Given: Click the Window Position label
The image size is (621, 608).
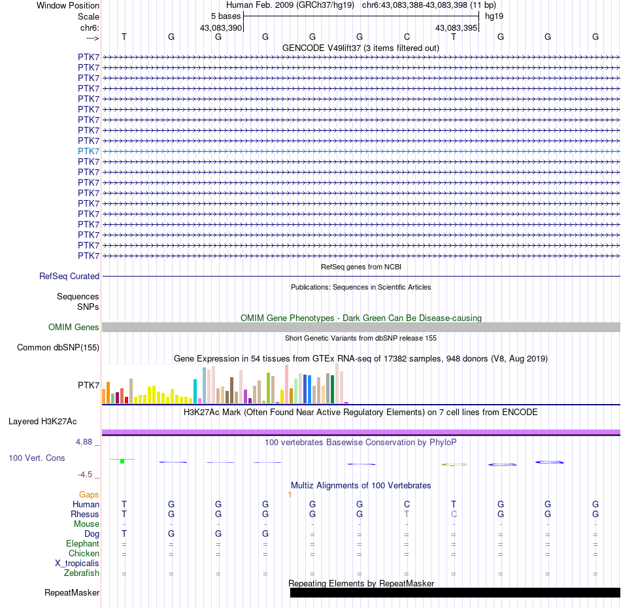Looking at the screenshot, I should click(x=68, y=5).
